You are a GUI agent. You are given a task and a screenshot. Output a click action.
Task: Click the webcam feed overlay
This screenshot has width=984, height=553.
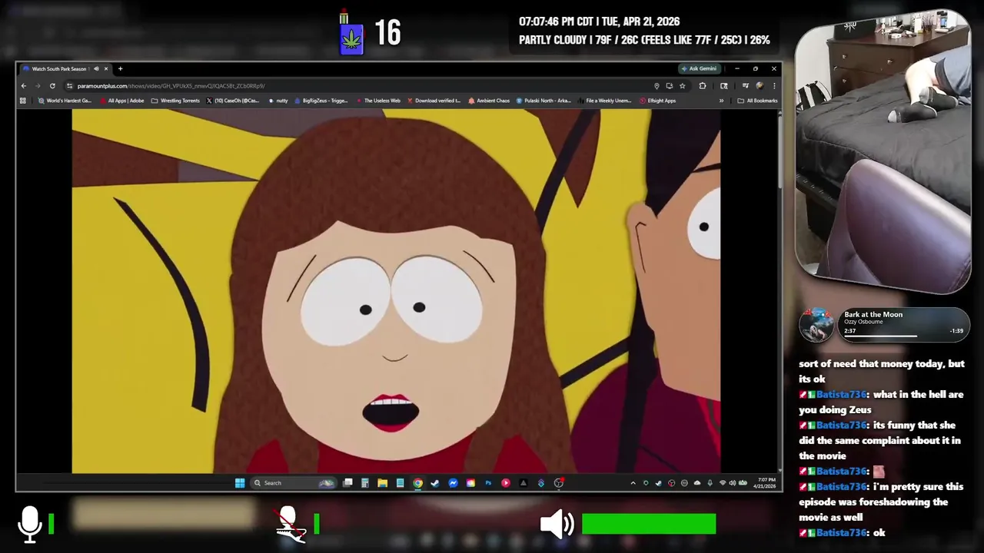pos(883,151)
